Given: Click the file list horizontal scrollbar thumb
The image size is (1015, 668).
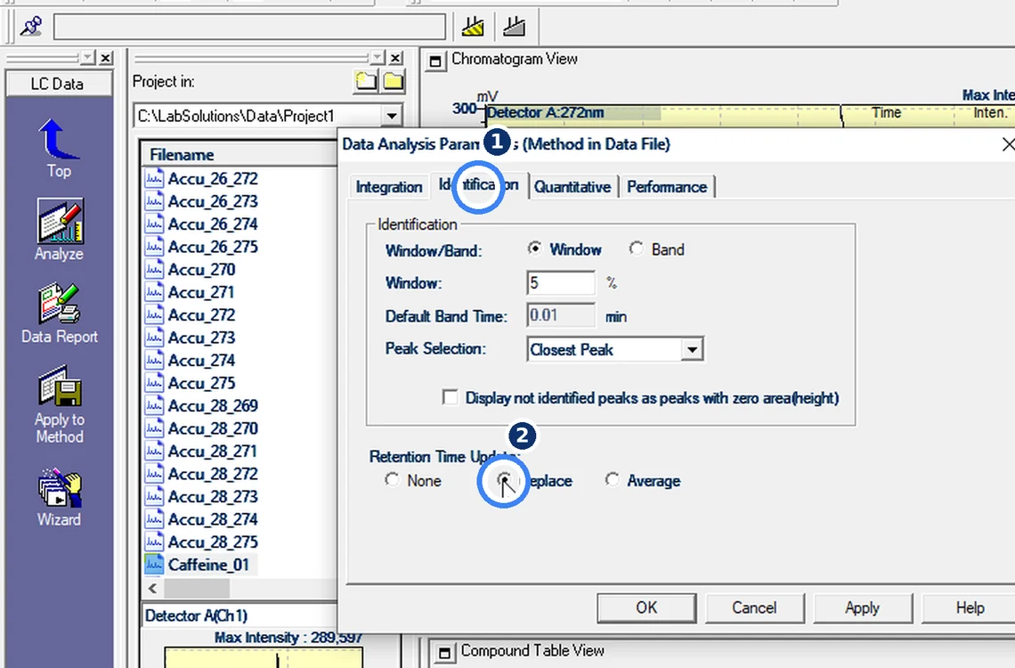Looking at the screenshot, I should click(x=196, y=589).
